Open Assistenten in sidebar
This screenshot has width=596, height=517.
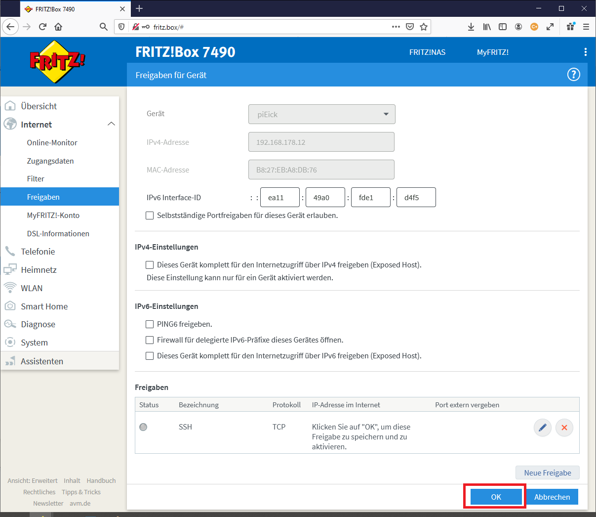60,361
